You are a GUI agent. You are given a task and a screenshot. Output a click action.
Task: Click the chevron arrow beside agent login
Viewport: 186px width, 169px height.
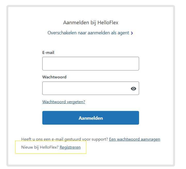click(x=132, y=33)
